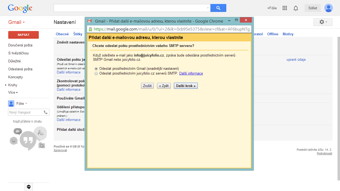Click the Gmail favicon in popup title
Viewport: 340px width, 191px height.
click(x=90, y=21)
